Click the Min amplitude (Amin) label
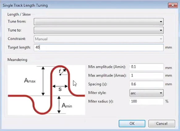The width and height of the screenshot is (180, 131). [107, 67]
